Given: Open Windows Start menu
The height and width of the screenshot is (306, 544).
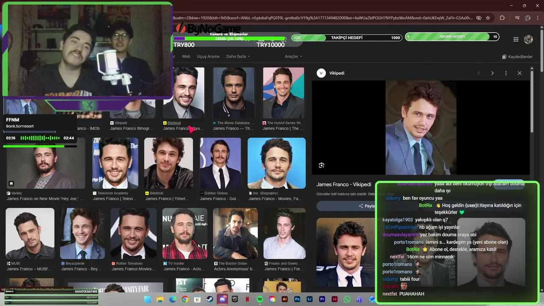Looking at the screenshot, I should [147, 299].
